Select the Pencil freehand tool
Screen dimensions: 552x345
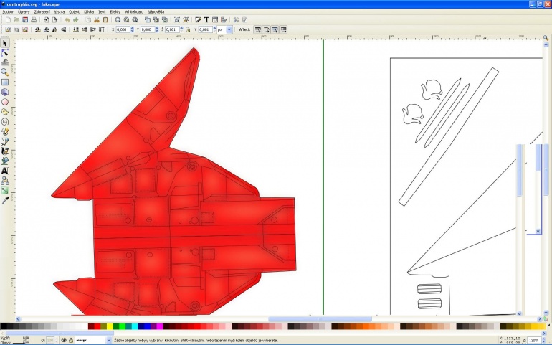point(4,131)
